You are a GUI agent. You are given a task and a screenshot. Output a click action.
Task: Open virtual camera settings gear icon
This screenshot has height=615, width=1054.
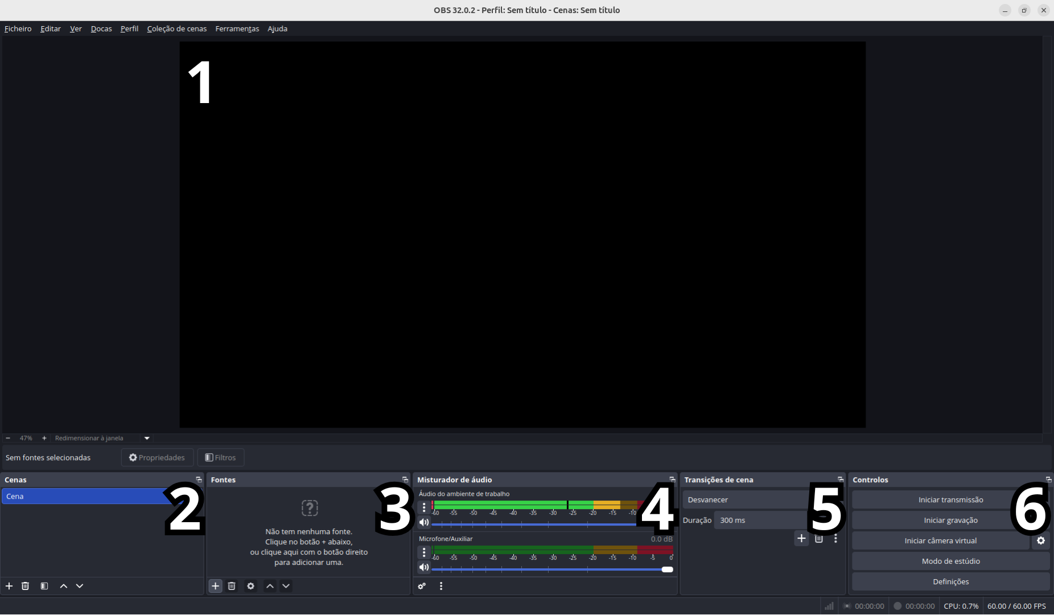click(1041, 541)
